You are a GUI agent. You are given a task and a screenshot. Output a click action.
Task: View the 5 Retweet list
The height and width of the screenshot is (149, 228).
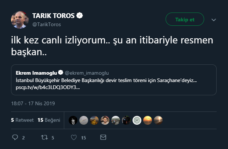pos(22,120)
